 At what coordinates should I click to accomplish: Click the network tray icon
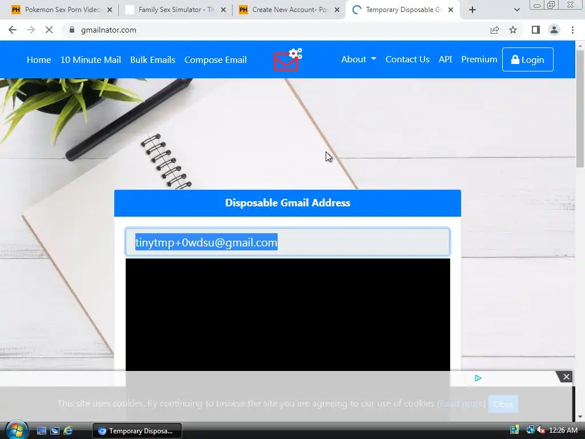pyautogui.click(x=530, y=430)
